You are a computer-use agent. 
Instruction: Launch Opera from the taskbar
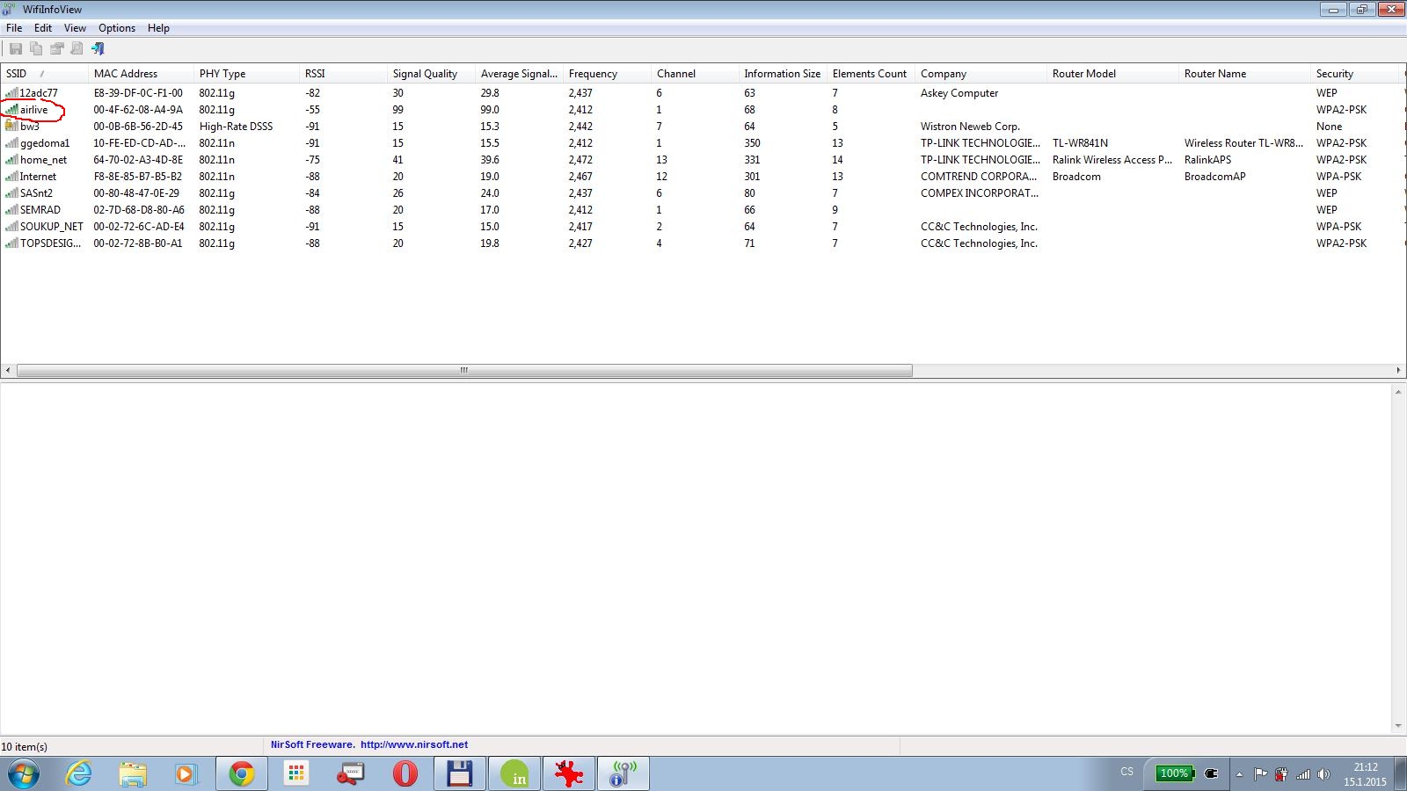point(405,774)
